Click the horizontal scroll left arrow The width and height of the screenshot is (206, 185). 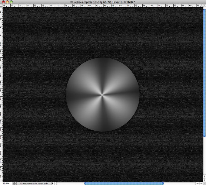tap(198, 183)
